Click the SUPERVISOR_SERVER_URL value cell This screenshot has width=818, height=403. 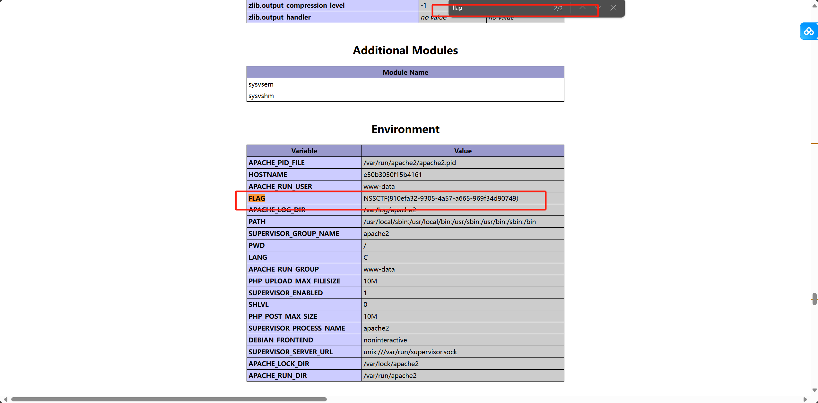click(410, 352)
